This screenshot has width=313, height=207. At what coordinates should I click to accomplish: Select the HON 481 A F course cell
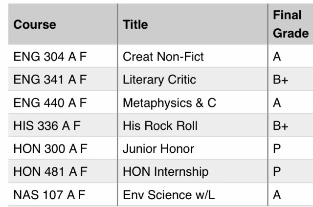tap(50, 172)
